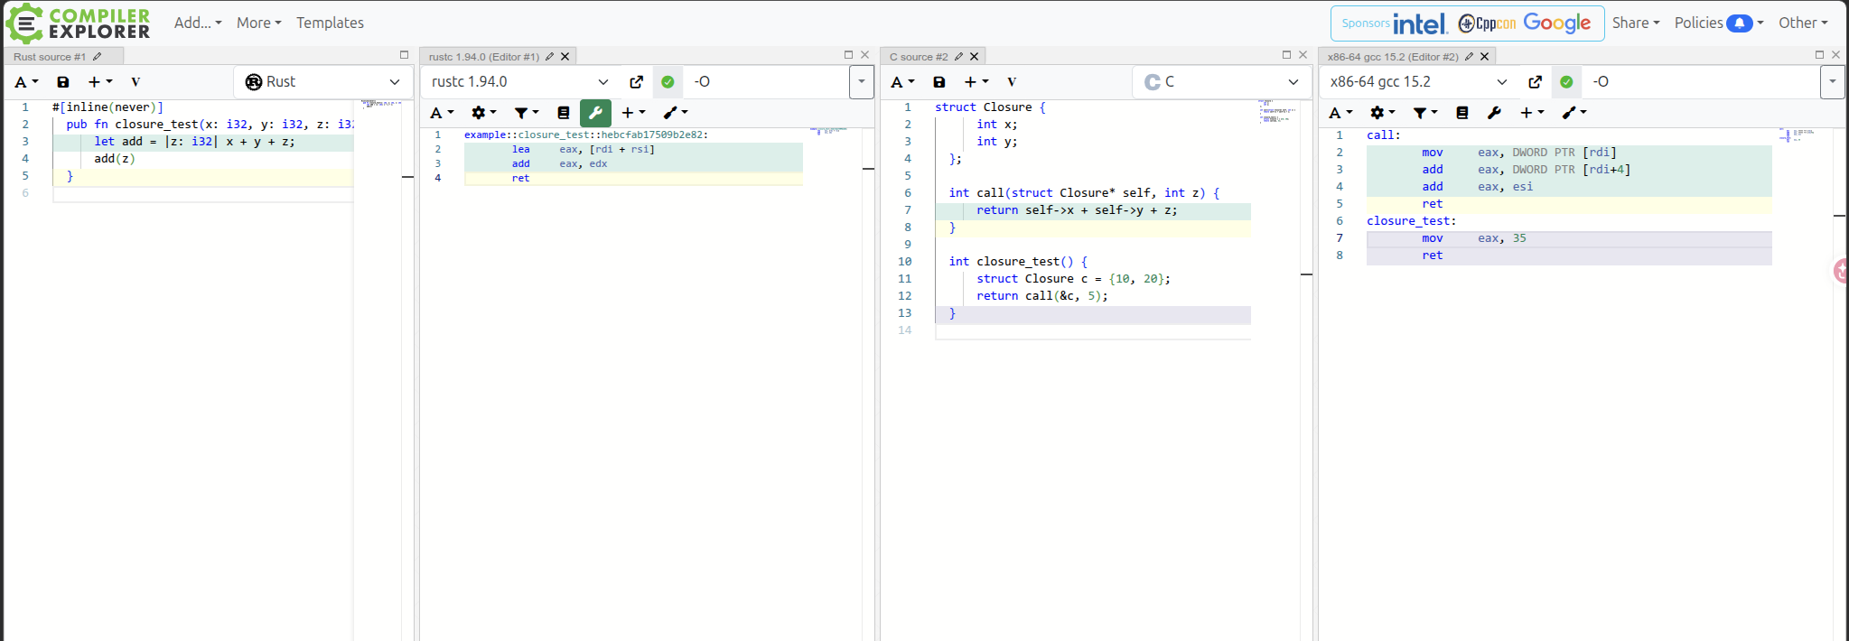The image size is (1849, 641).
Task: Click the policies notification bell badge
Action: pyautogui.click(x=1740, y=23)
